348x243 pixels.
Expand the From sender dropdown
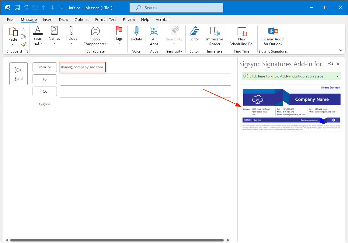44,67
